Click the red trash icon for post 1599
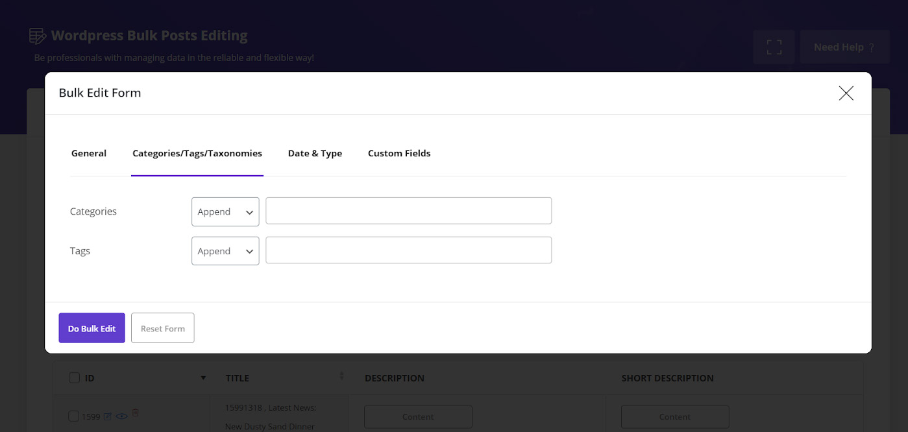 click(x=135, y=413)
